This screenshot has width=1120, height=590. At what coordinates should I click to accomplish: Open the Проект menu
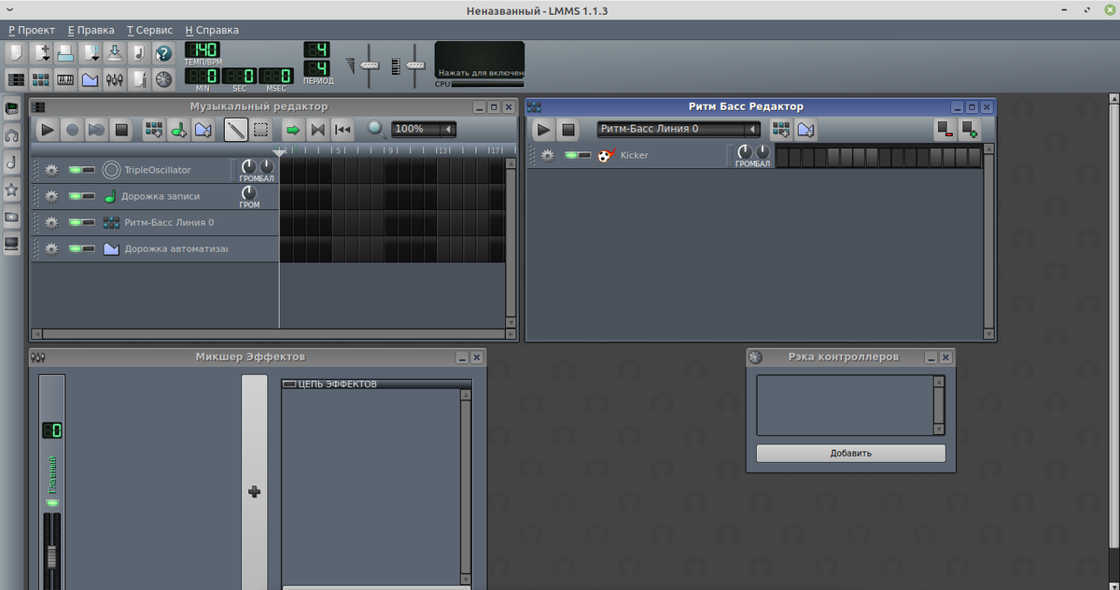click(x=32, y=30)
